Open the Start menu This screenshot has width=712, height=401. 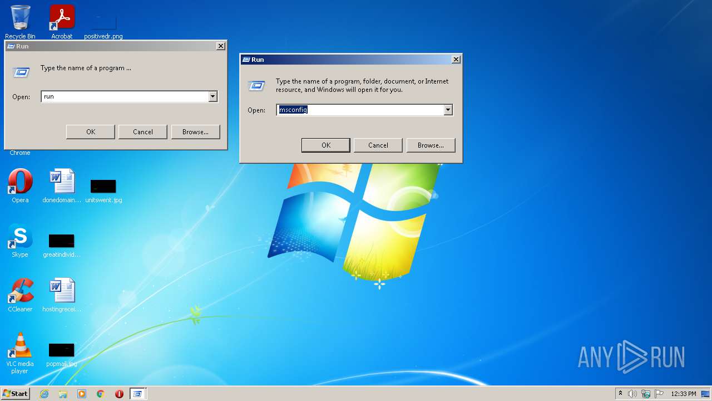pyautogui.click(x=16, y=393)
